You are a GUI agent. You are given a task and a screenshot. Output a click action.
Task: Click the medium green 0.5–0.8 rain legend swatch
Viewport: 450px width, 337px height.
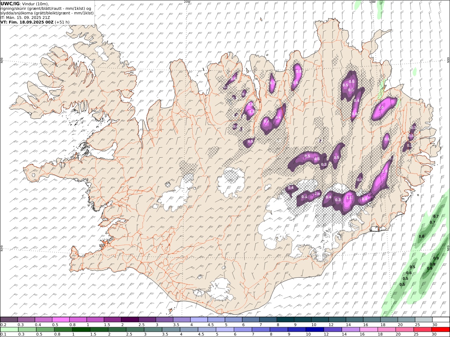pos(45,330)
